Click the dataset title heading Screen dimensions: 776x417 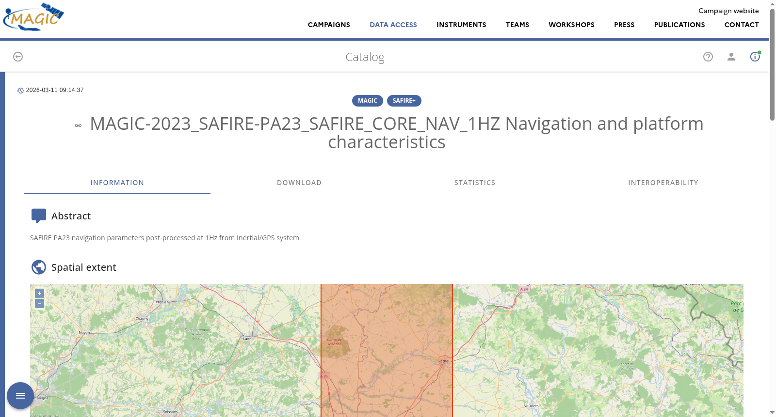pos(396,133)
